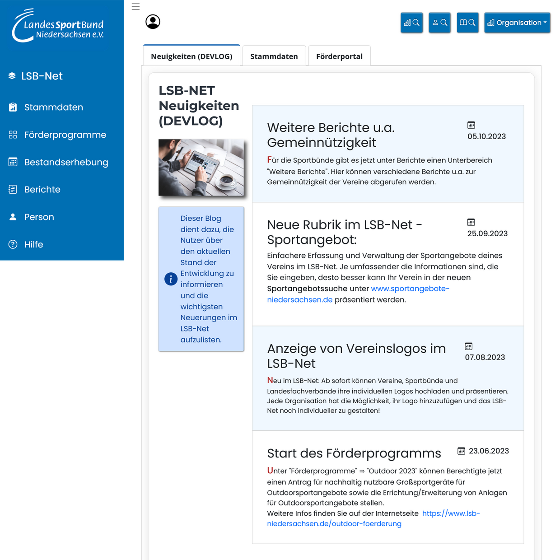The width and height of the screenshot is (560, 560).
Task: Click the heading Weitere Berichte u.a. Gemeinnützigkeit
Action: (x=331, y=135)
